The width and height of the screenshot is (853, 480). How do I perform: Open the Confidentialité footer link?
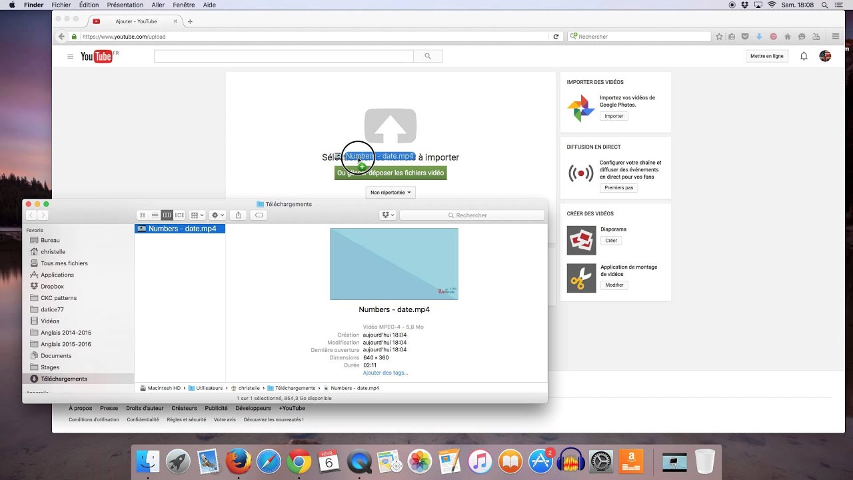143,420
